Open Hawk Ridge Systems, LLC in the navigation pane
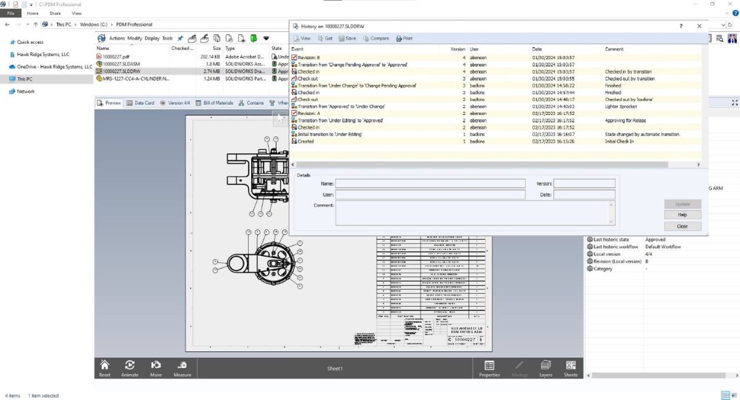The image size is (740, 400). (38, 54)
